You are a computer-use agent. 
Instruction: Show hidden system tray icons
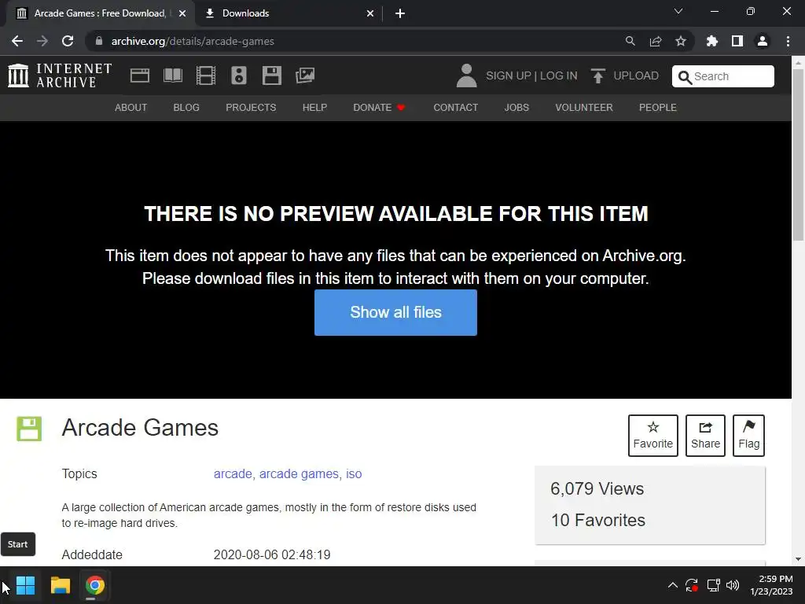coord(673,585)
